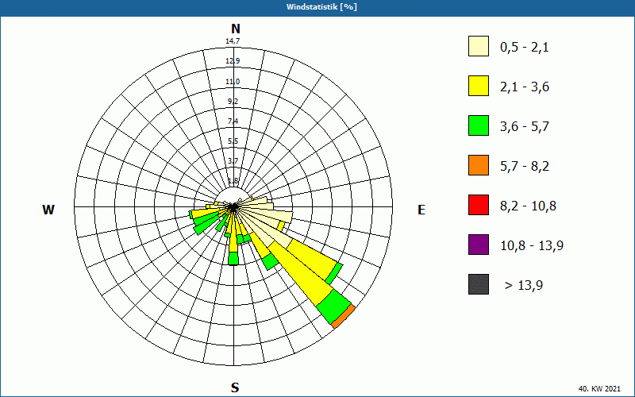Click the legend label '2,1 - 3,6'
Screen dimensions: 635x397
(525, 87)
